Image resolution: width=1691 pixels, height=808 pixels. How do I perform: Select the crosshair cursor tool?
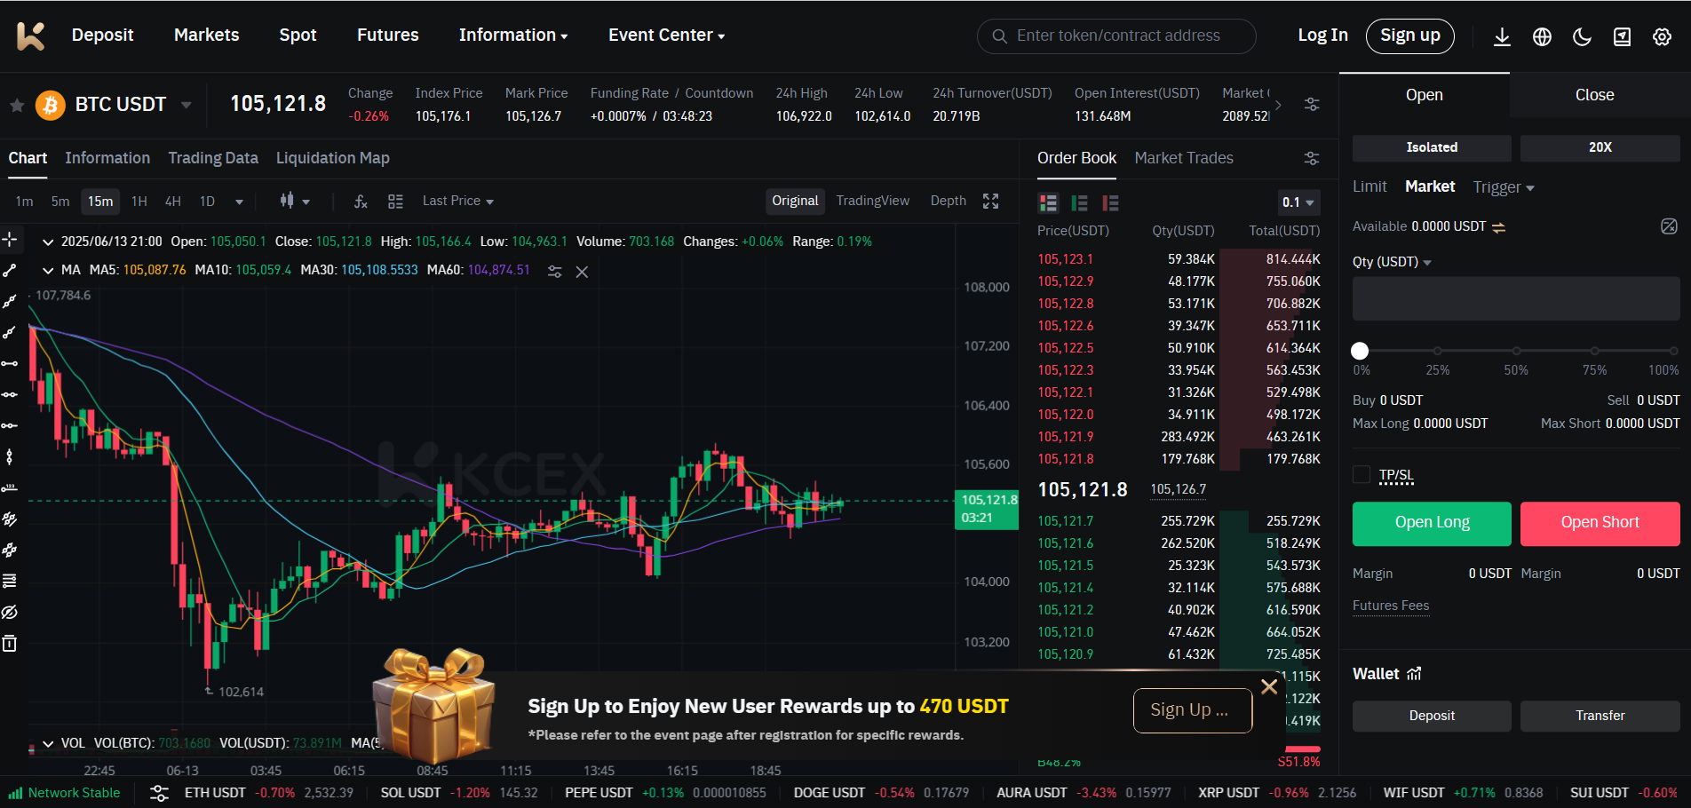click(x=10, y=239)
